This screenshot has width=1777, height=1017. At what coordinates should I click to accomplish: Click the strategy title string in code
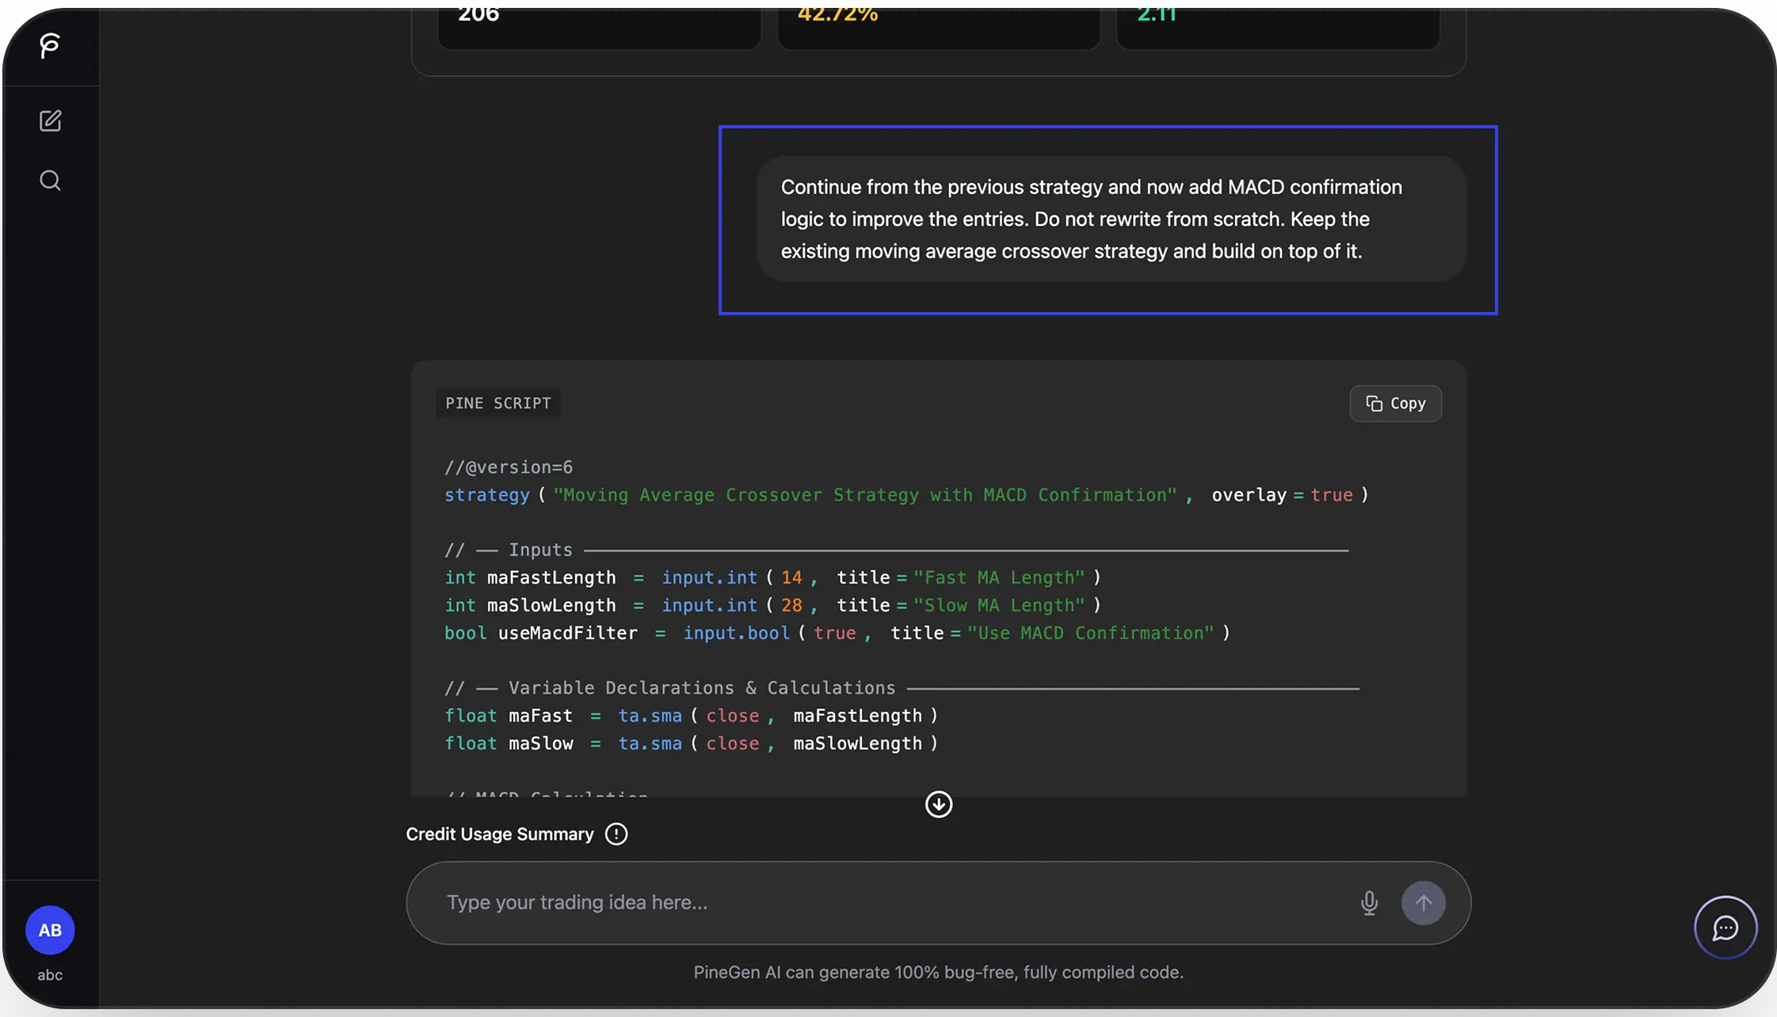click(864, 495)
